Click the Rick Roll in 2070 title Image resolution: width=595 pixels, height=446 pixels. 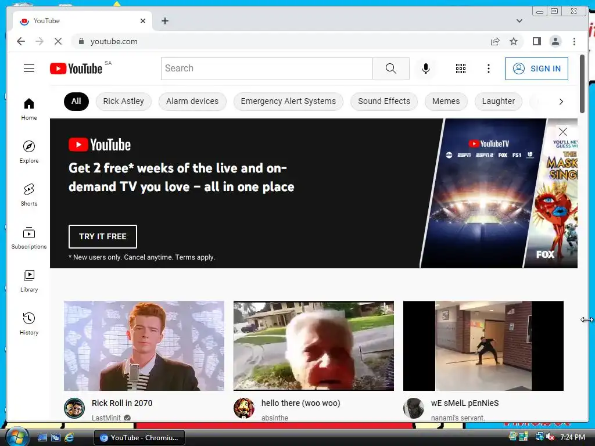[122, 403]
